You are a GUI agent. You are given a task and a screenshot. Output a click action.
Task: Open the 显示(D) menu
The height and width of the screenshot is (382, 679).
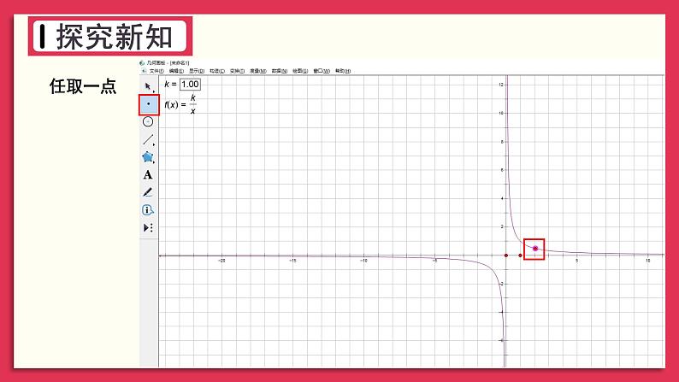click(197, 71)
